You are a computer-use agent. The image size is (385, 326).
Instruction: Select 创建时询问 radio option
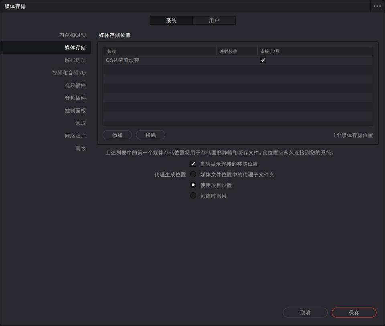coord(193,196)
